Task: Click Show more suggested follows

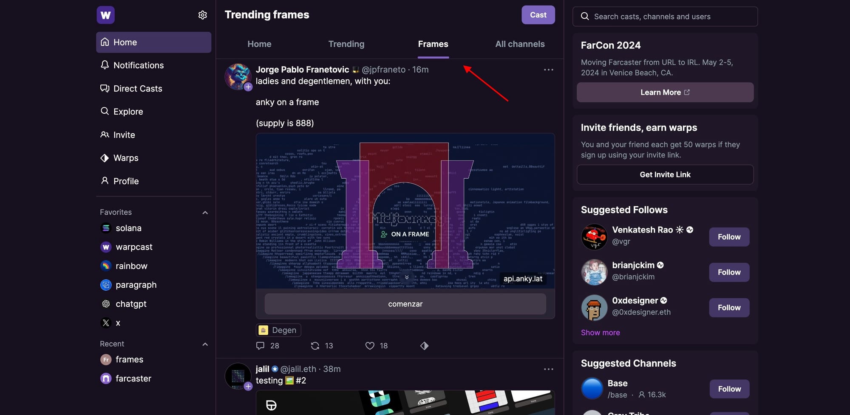Action: [600, 333]
